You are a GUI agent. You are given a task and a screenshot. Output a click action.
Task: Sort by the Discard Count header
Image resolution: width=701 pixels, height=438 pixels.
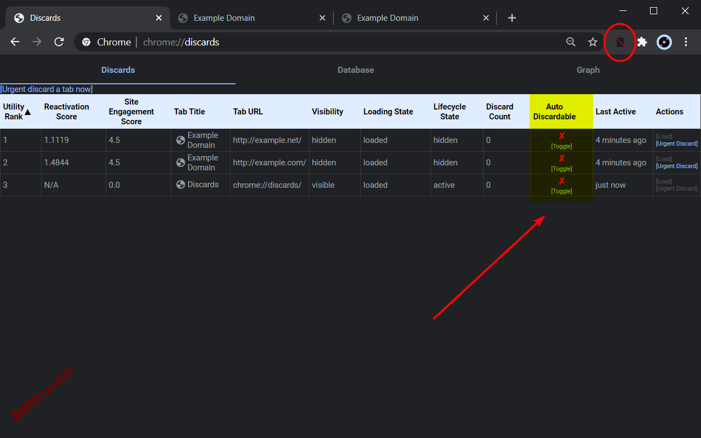[x=507, y=112]
